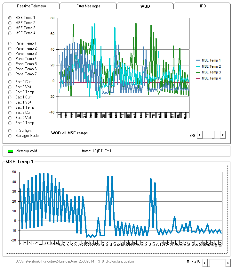The width and height of the screenshot is (232, 269).
Task: Click inside the lower MSE Temp 1 line chart
Action: click(121, 206)
